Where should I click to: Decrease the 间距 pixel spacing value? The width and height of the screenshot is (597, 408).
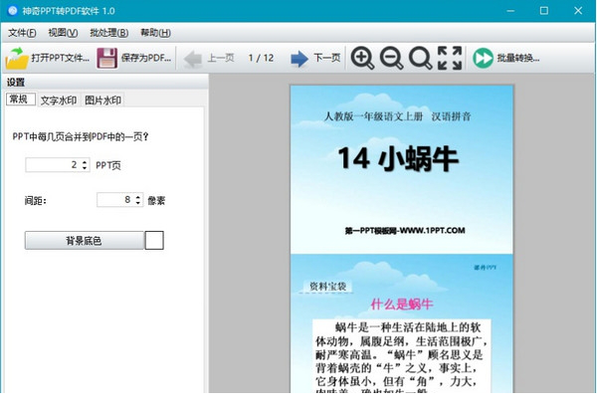138,203
